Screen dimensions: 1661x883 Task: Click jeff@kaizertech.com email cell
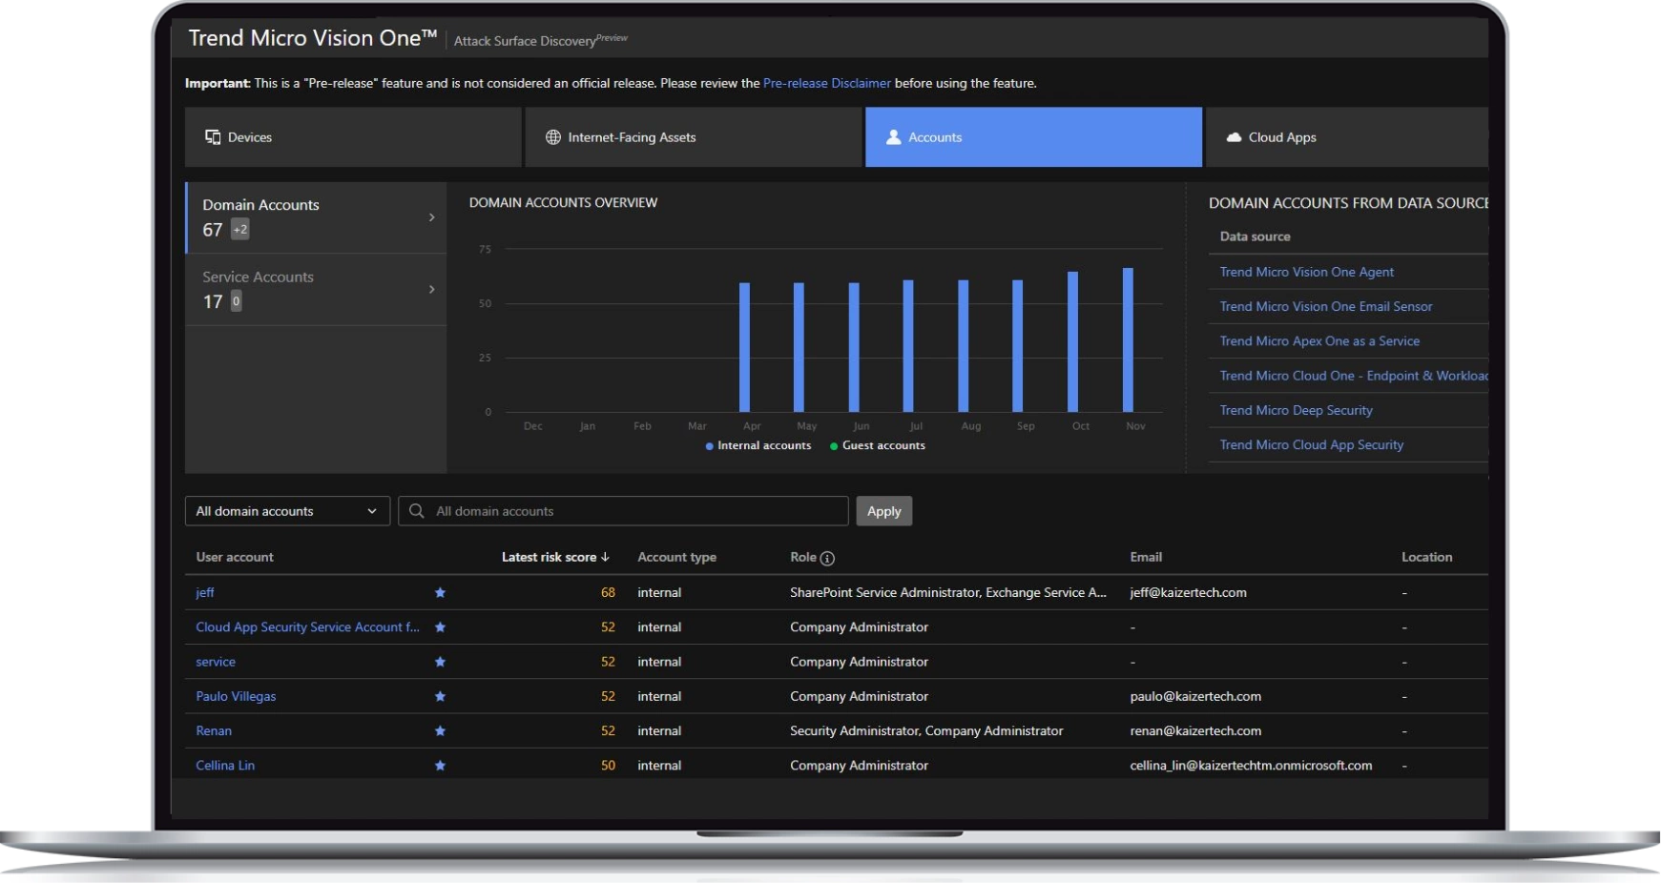pyautogui.click(x=1188, y=592)
